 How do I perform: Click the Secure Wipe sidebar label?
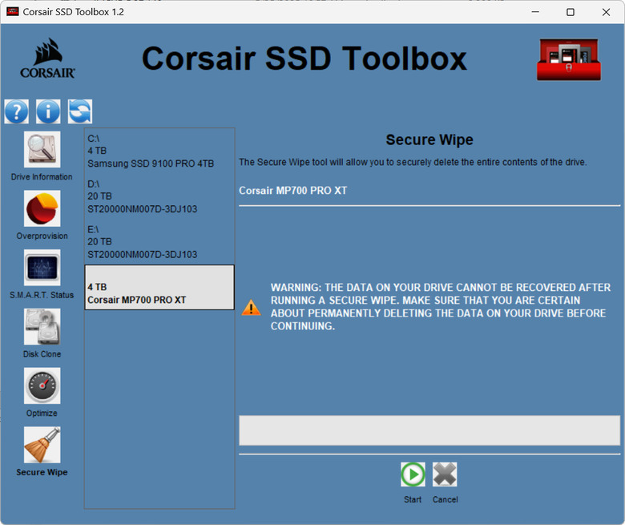[x=42, y=472]
